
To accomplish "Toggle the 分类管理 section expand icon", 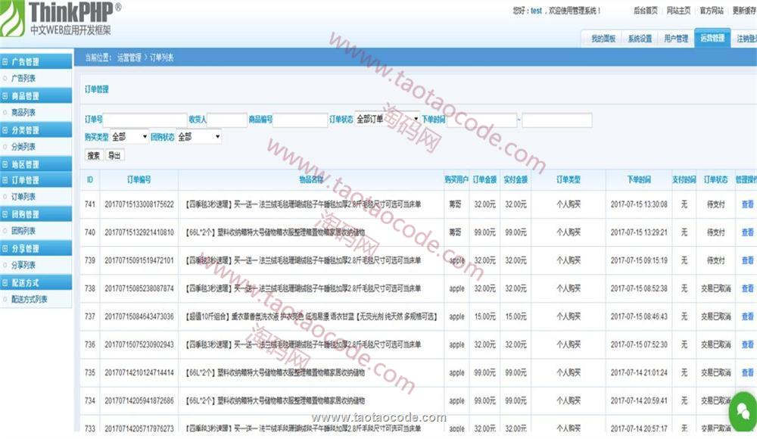I will point(5,130).
